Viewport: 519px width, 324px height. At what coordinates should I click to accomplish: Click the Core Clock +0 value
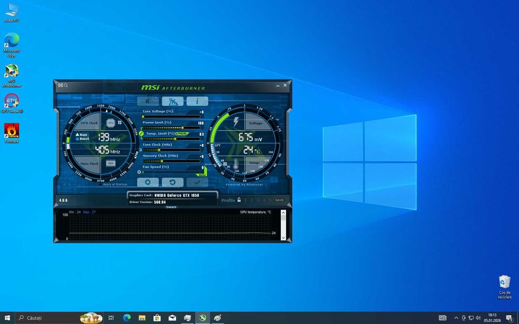pos(201,145)
